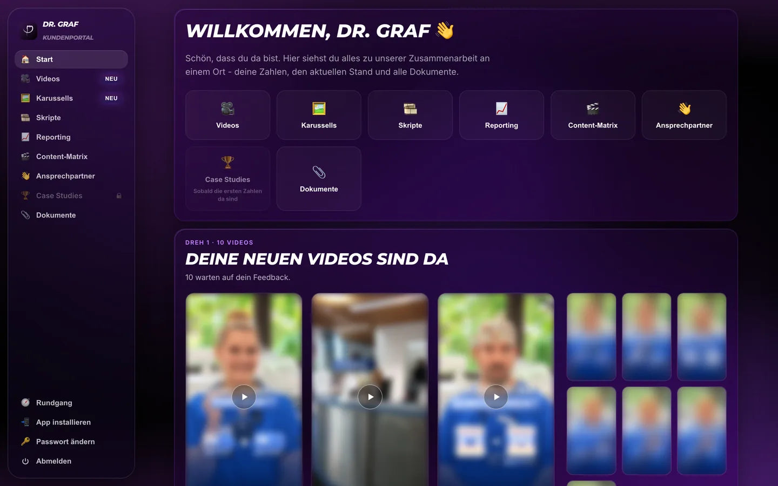Open the Reporting quick-access card

point(501,115)
